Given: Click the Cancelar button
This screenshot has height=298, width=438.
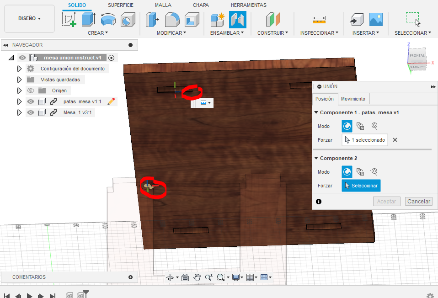Looking at the screenshot, I should (x=419, y=202).
